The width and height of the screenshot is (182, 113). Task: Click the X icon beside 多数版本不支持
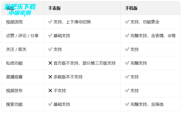click(50, 77)
